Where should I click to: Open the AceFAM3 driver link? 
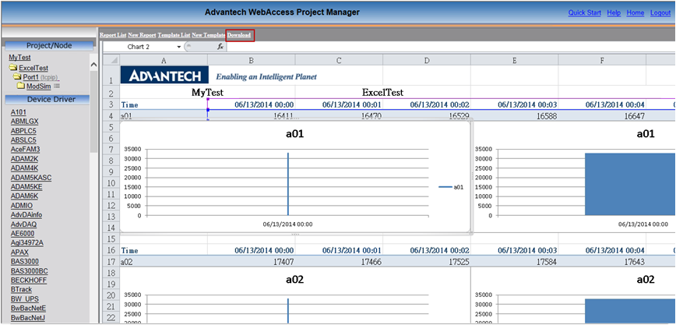26,150
